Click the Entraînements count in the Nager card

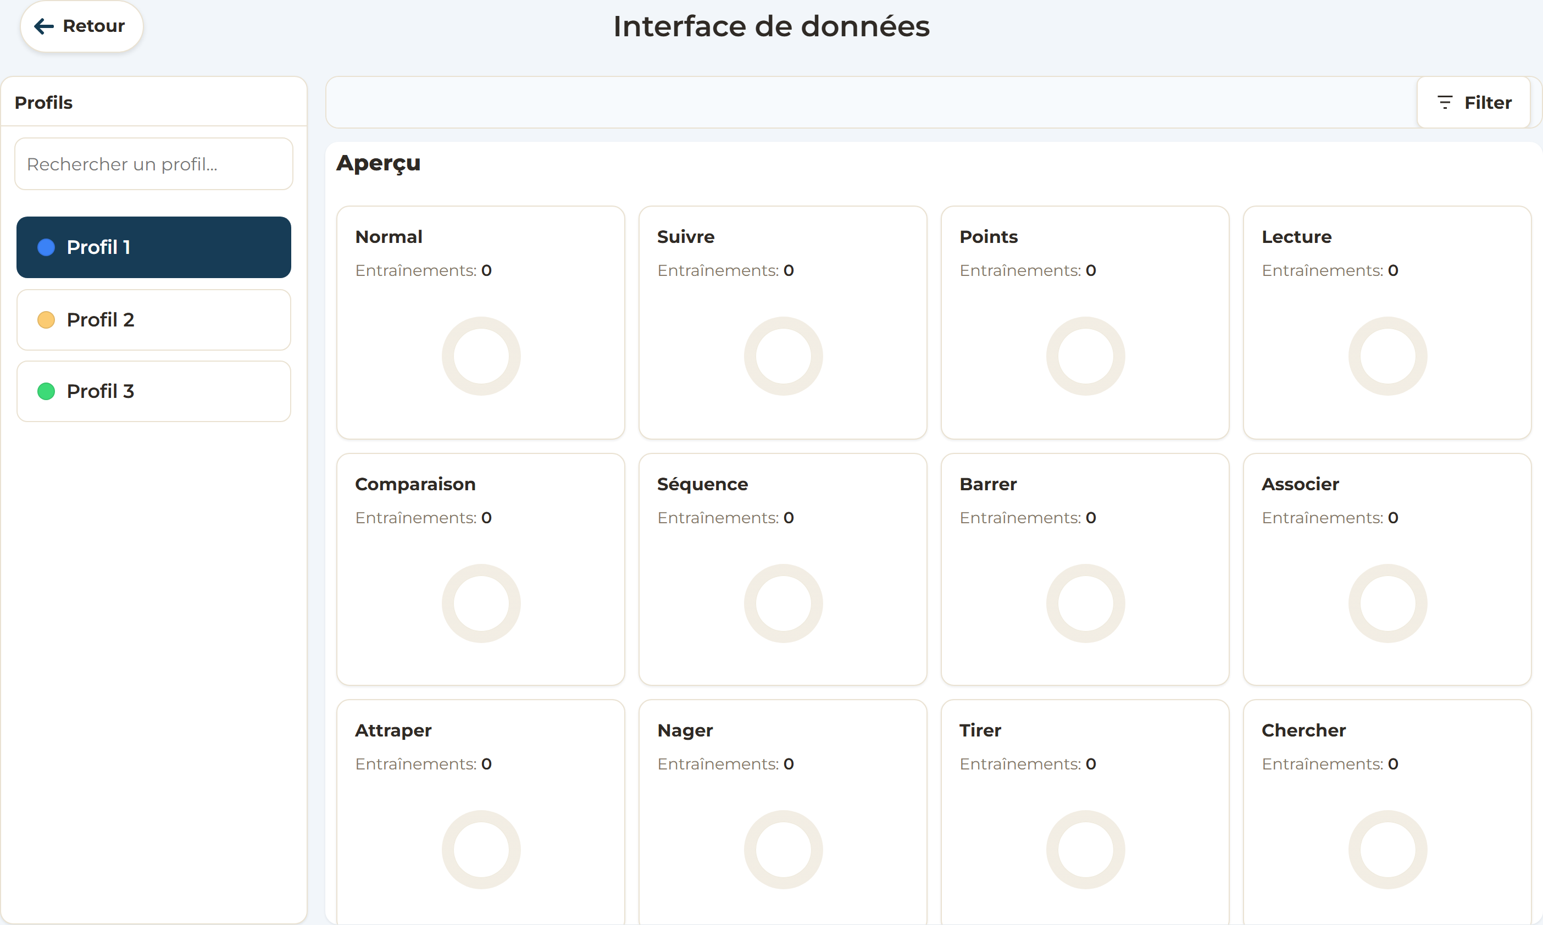tap(726, 764)
